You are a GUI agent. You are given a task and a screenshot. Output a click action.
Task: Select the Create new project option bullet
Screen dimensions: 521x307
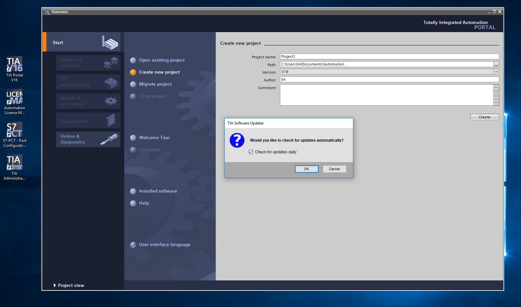[133, 72]
